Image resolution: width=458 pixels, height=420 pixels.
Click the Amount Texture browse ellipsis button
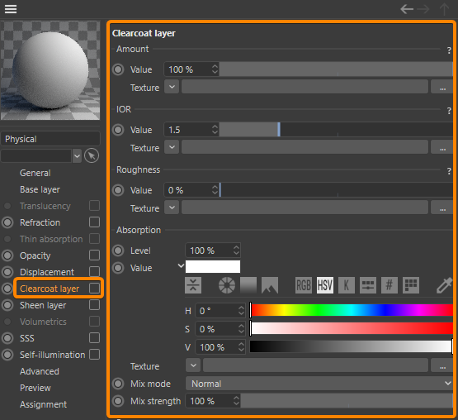pos(442,87)
